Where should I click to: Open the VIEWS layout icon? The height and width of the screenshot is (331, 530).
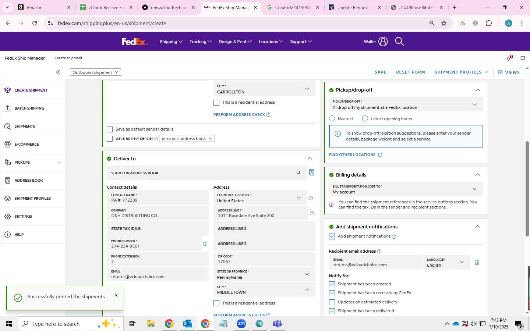tap(500, 72)
